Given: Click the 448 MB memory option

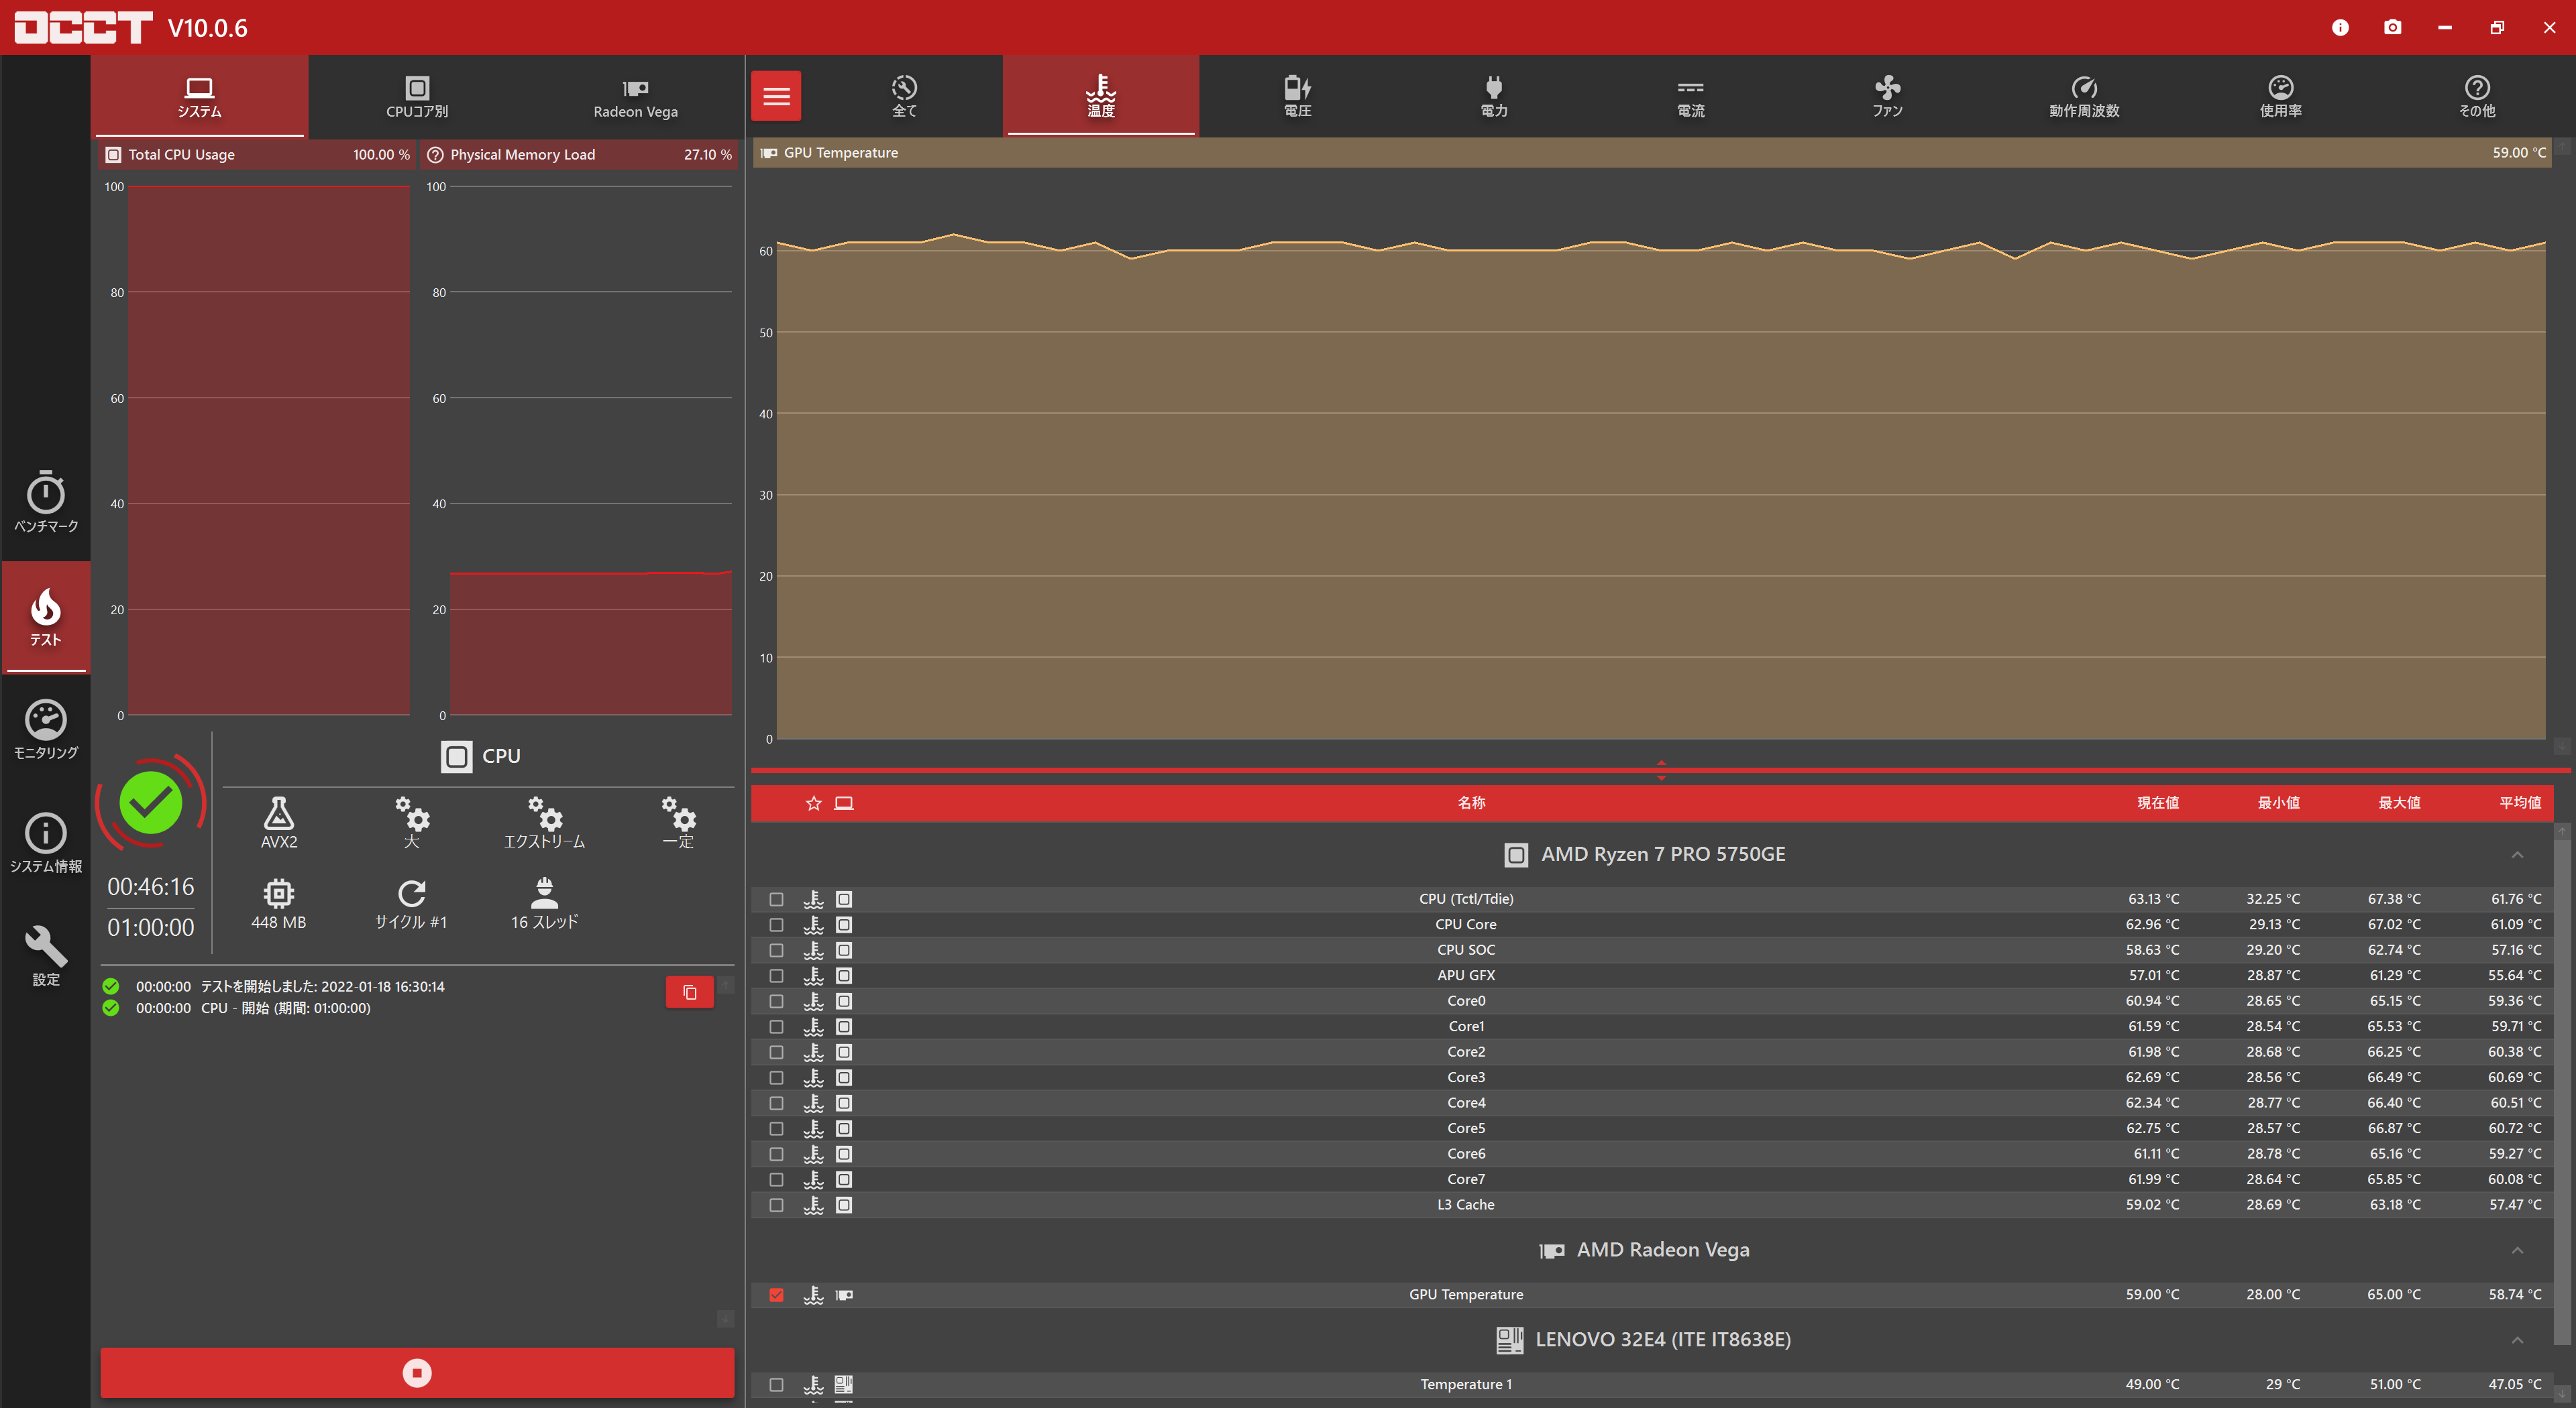Looking at the screenshot, I should pos(279,903).
